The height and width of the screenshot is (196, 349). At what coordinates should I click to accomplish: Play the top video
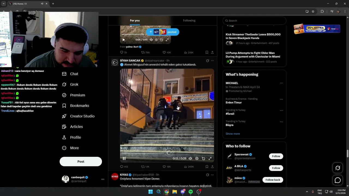(124, 40)
